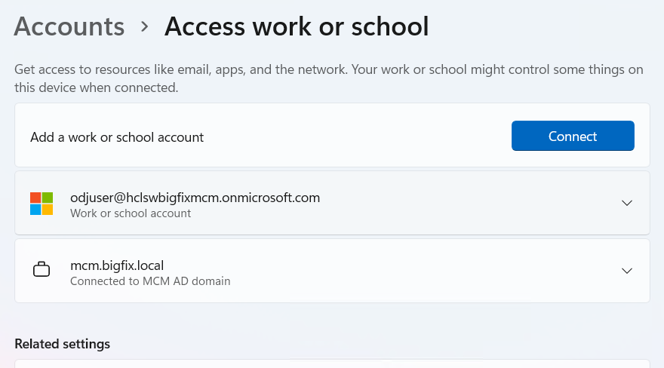Expand the mcm.bigfix.local domain chevron
This screenshot has width=664, height=368.
point(626,271)
